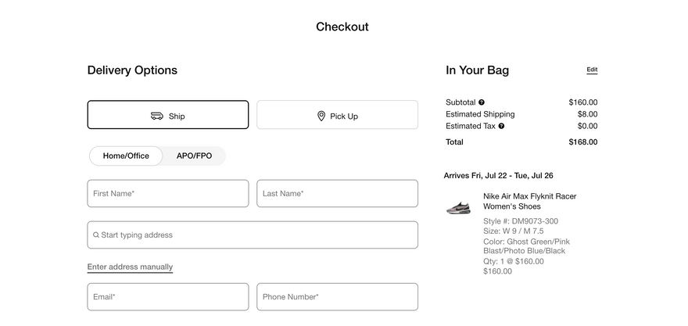Open the Subtotal help tooltip icon
Image resolution: width=688 pixels, height=326 pixels.
click(x=482, y=102)
